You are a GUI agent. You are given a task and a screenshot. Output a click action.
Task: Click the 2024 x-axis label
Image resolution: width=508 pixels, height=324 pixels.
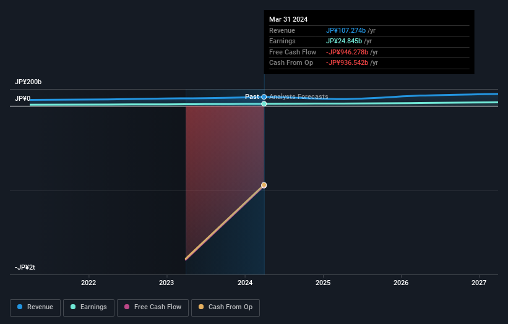coord(245,283)
